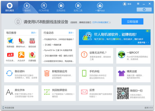Read the 不完美的PRO6 news item
155x111 pixels.
(x=58, y=39)
